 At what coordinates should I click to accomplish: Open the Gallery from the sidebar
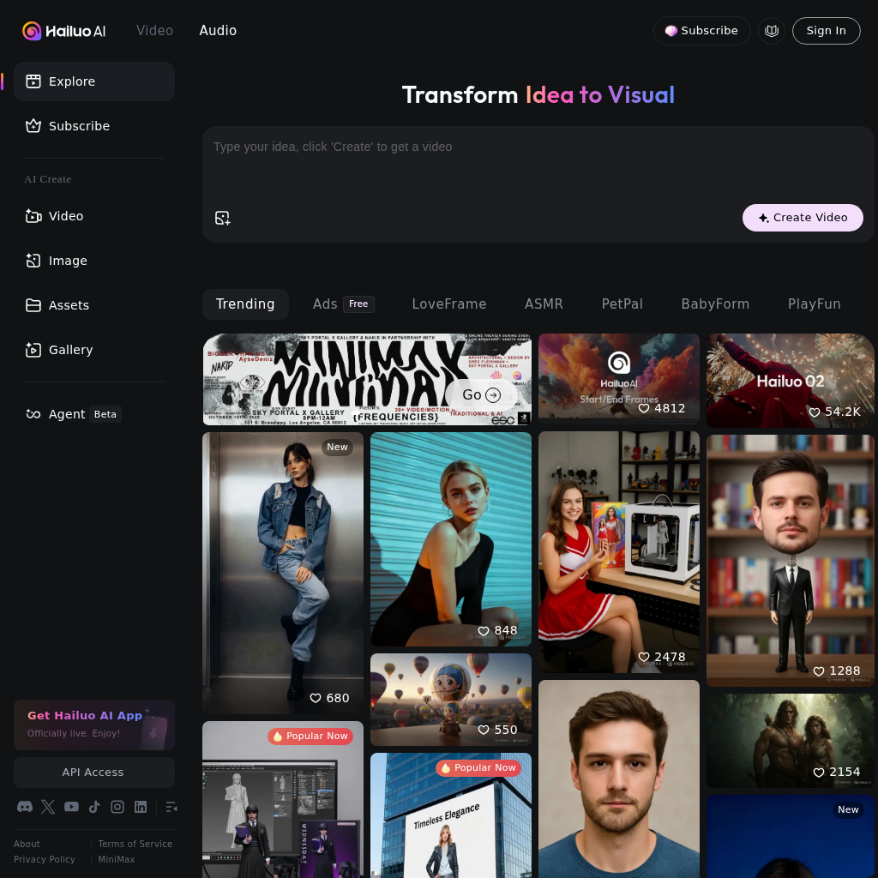pyautogui.click(x=33, y=350)
